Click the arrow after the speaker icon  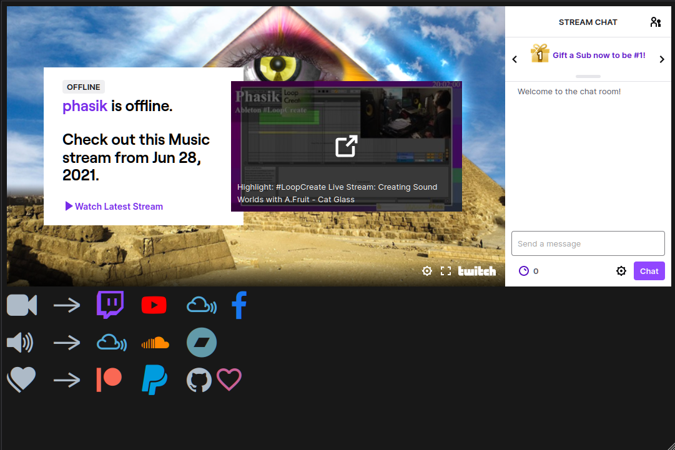click(67, 343)
